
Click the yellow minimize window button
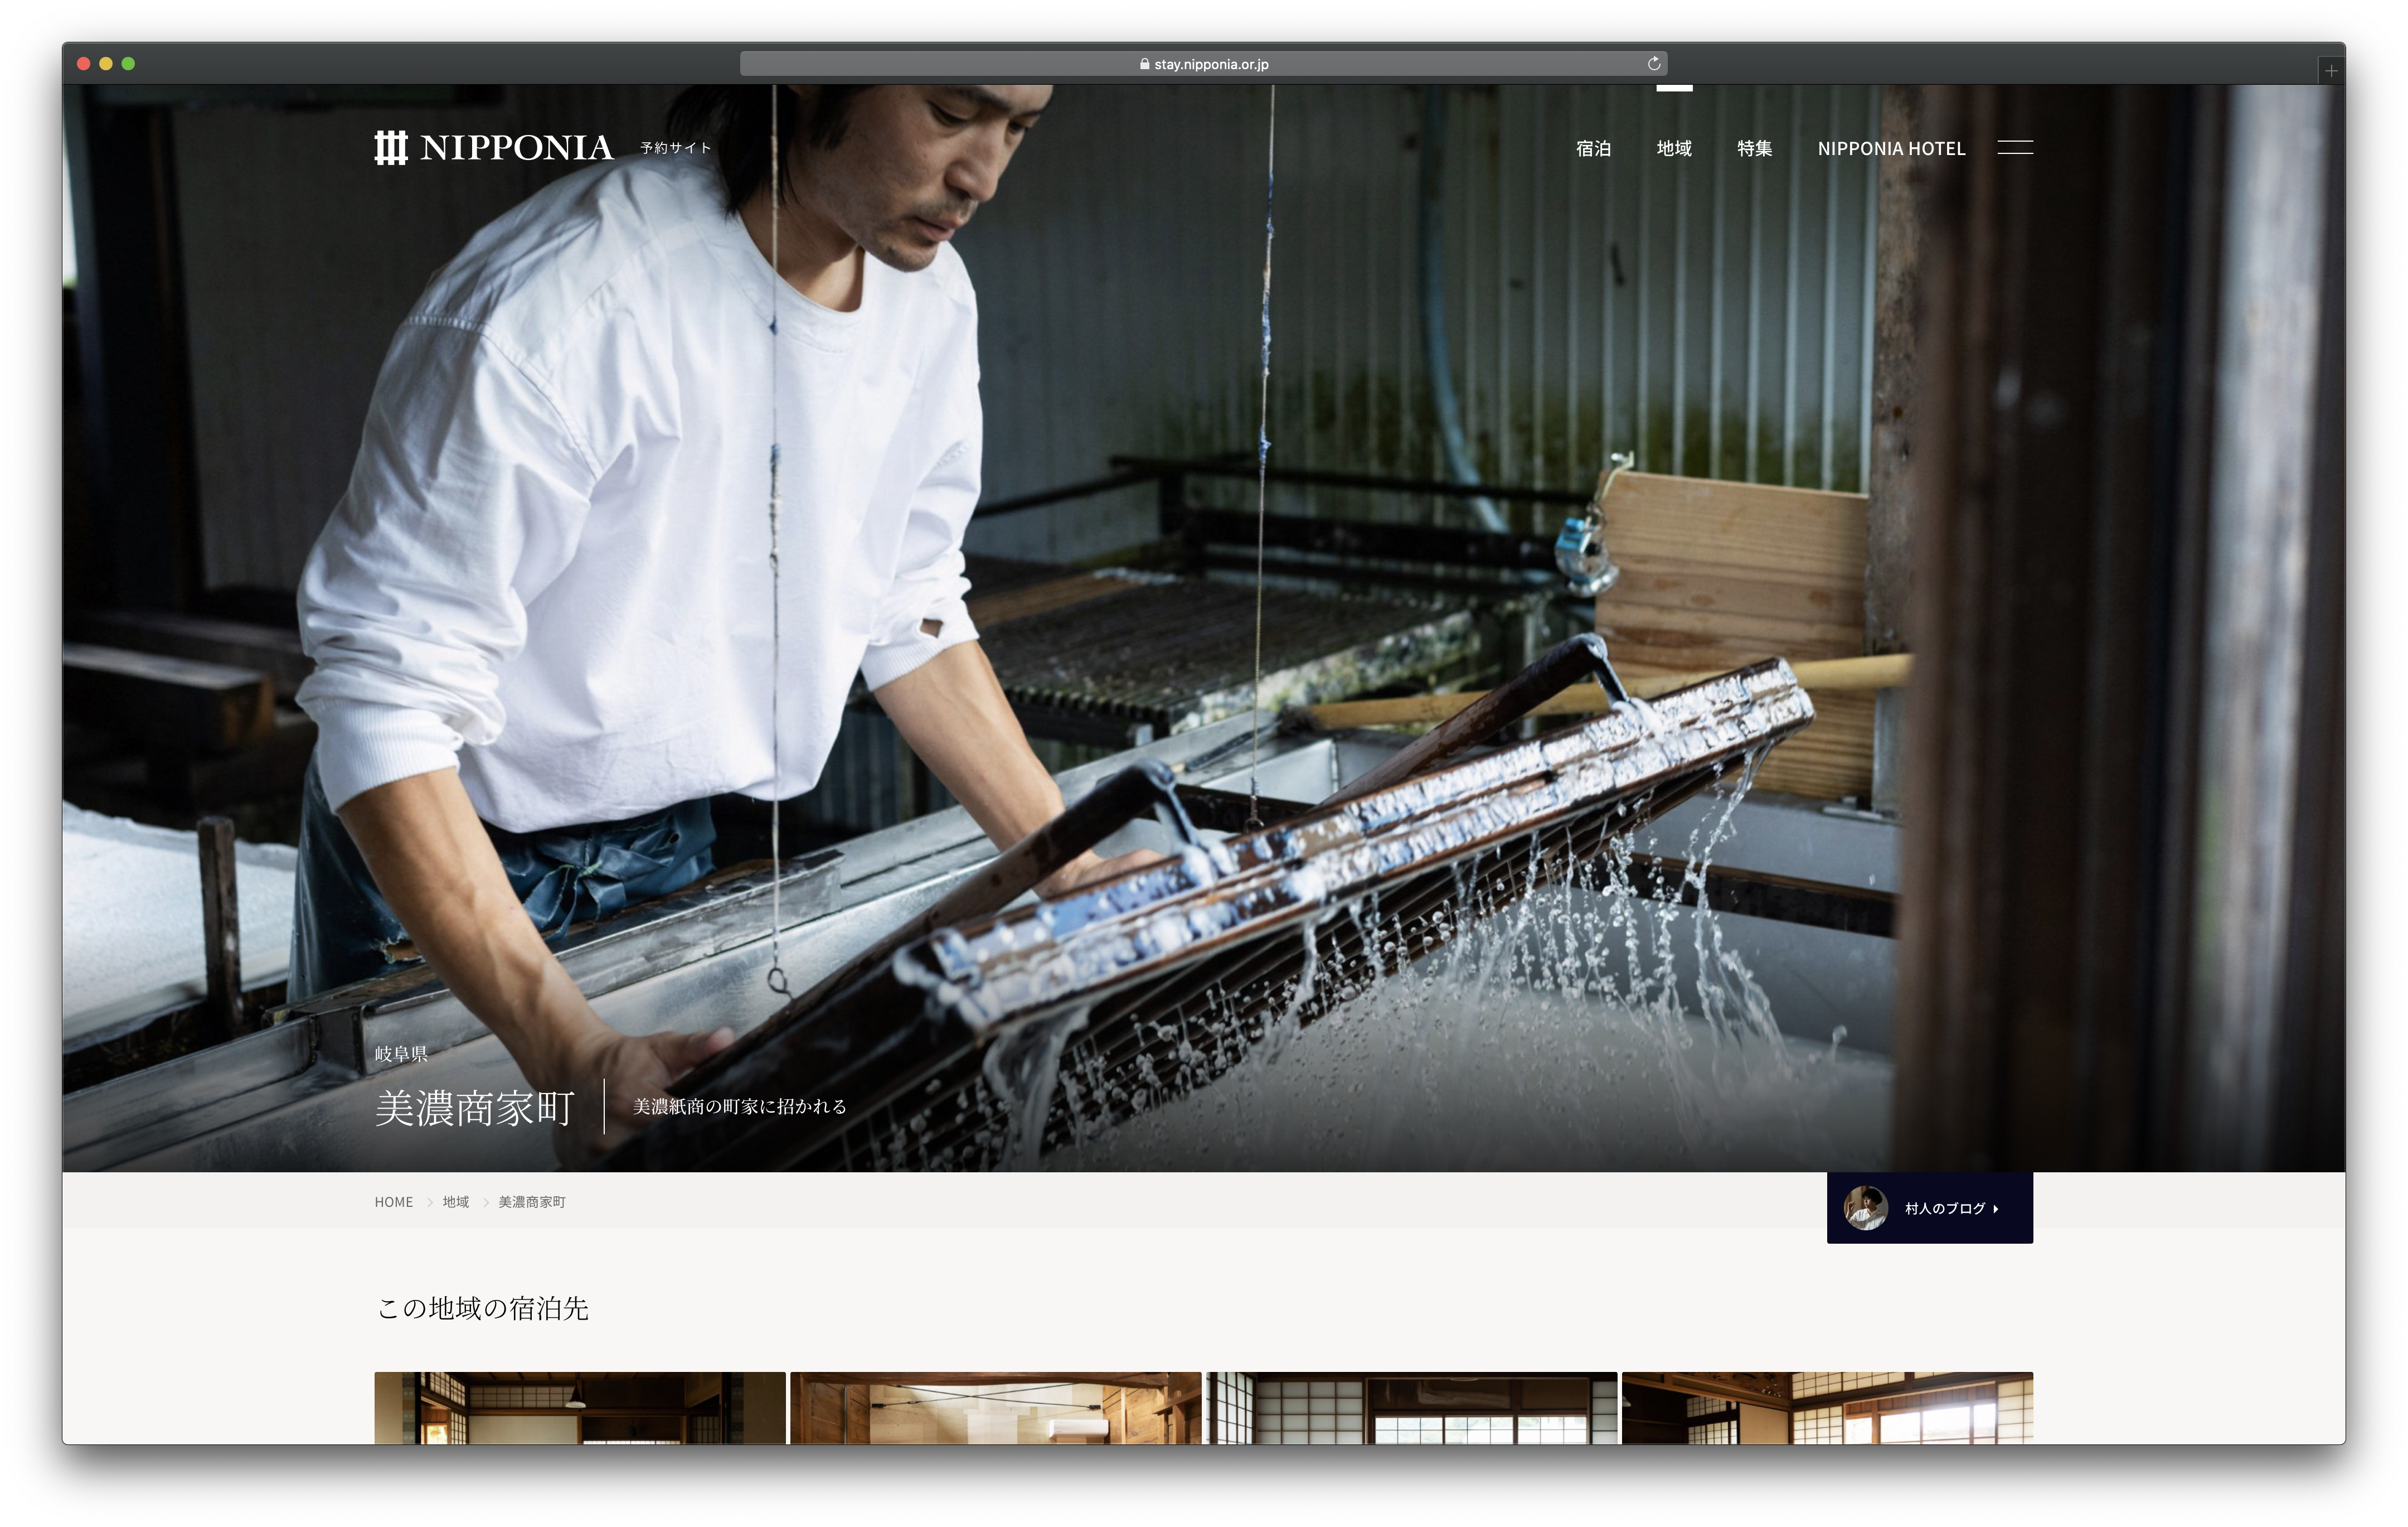pos(106,64)
